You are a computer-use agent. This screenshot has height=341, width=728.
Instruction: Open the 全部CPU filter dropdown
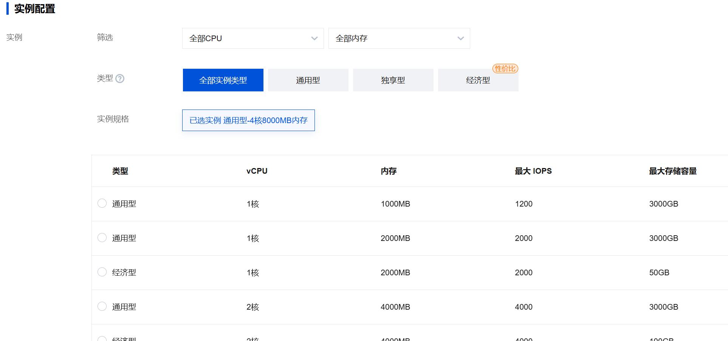pyautogui.click(x=253, y=38)
